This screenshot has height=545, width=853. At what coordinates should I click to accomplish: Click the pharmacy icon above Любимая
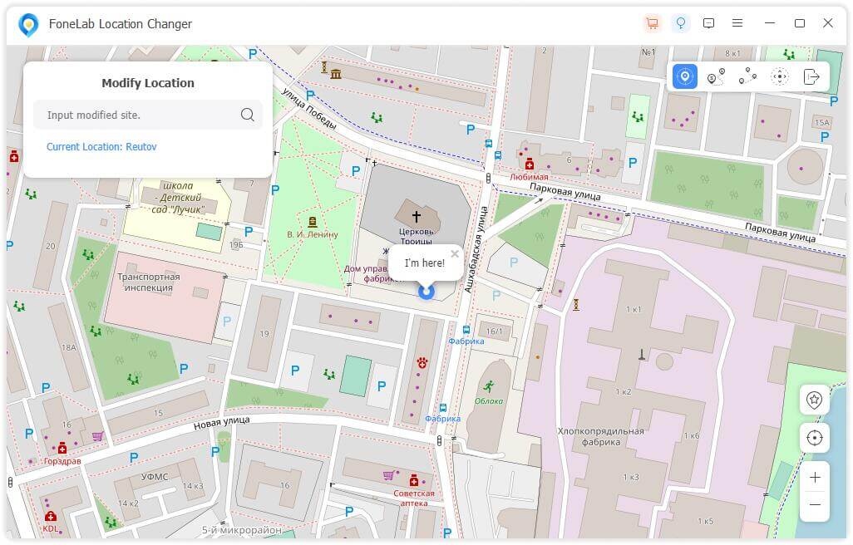[530, 164]
